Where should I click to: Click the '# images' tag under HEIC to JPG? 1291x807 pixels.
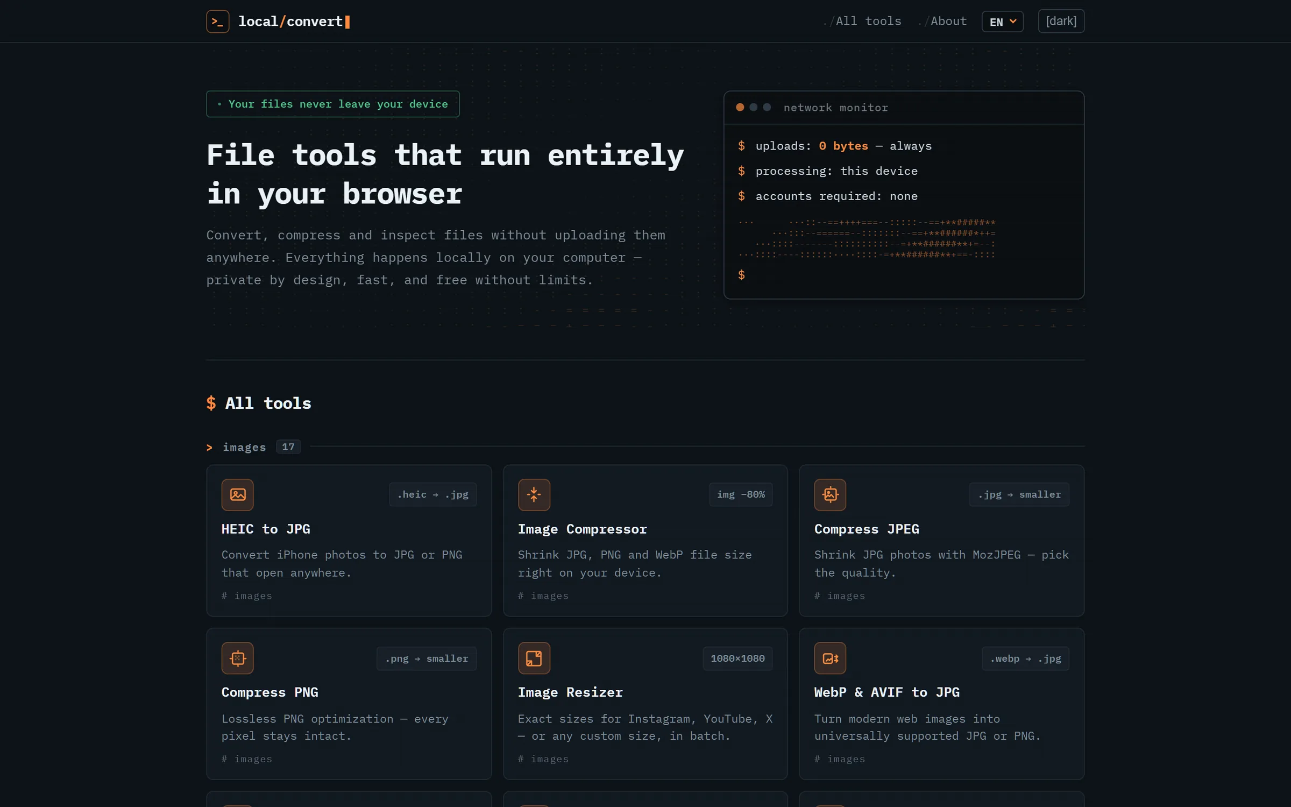247,596
